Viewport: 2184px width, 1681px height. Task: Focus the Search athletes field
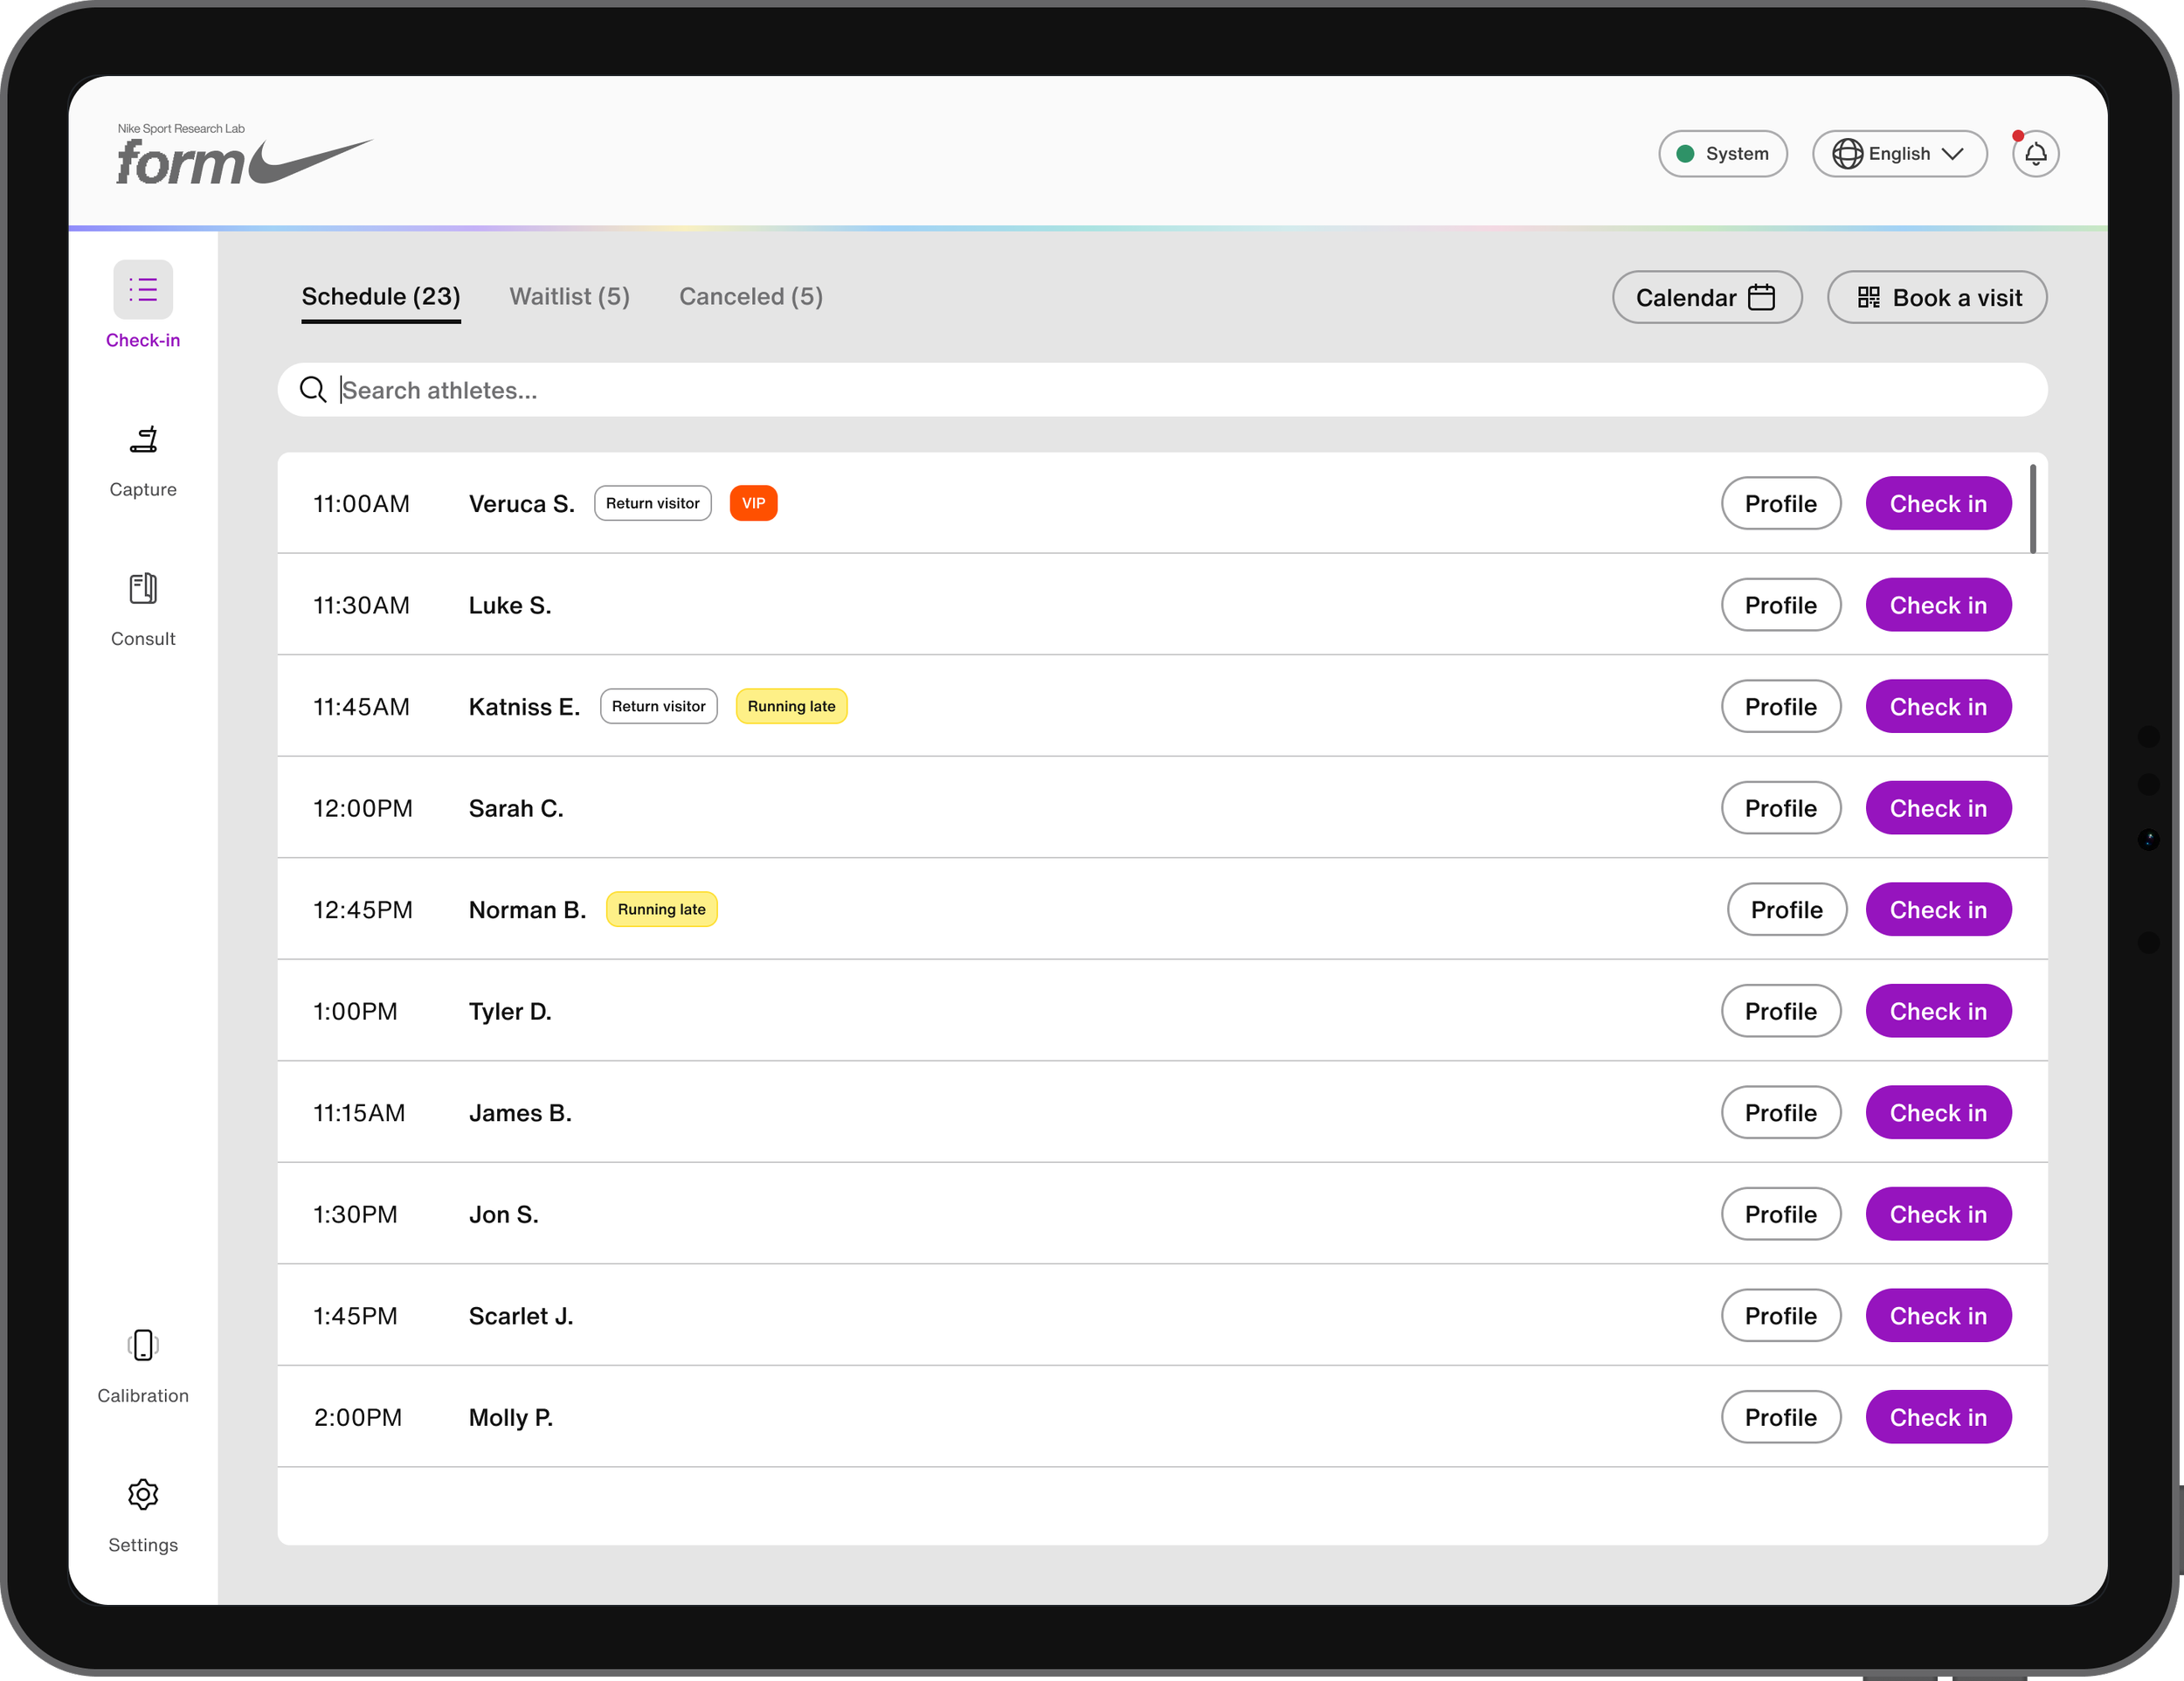point(1162,390)
